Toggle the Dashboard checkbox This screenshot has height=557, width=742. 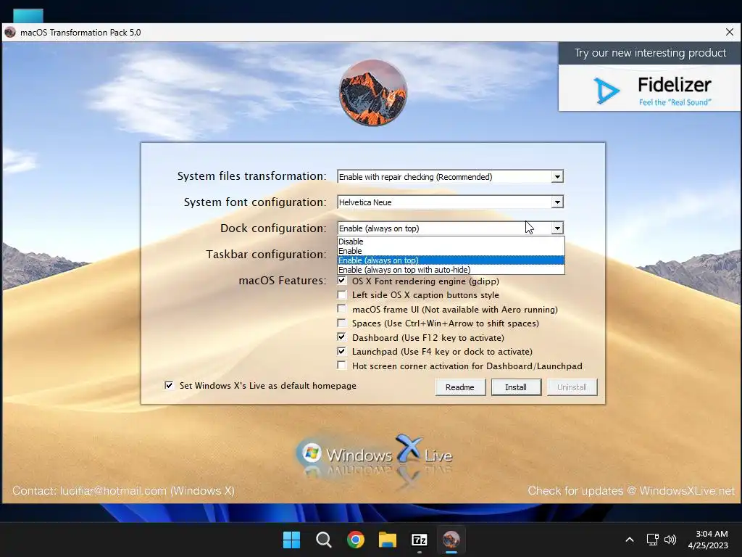point(342,337)
